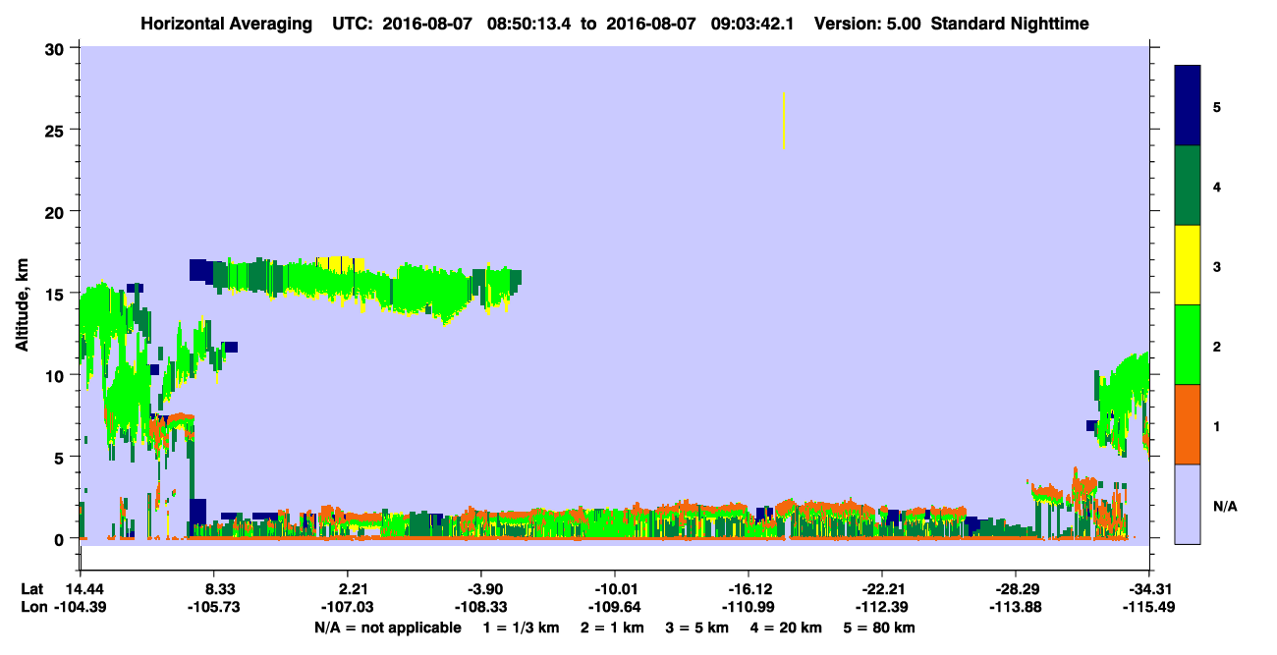
Task: Click longitude value -104.39
Action: coord(80,608)
